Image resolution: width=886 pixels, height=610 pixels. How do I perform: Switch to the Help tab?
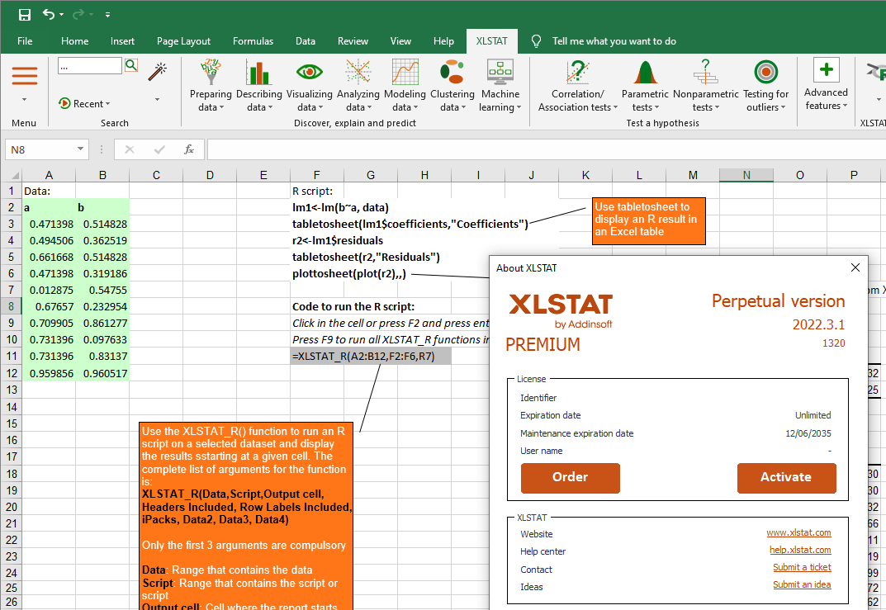pyautogui.click(x=443, y=41)
